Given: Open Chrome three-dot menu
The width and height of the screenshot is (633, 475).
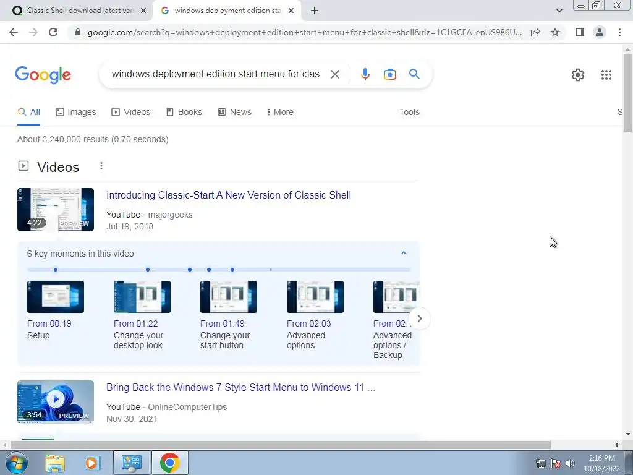Looking at the screenshot, I should [x=619, y=32].
